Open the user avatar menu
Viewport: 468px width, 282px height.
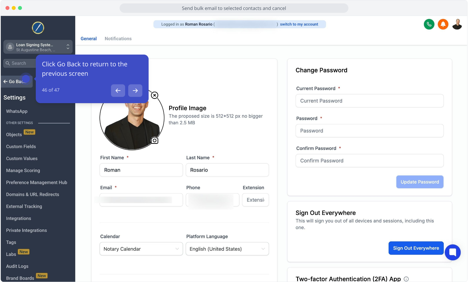(457, 24)
